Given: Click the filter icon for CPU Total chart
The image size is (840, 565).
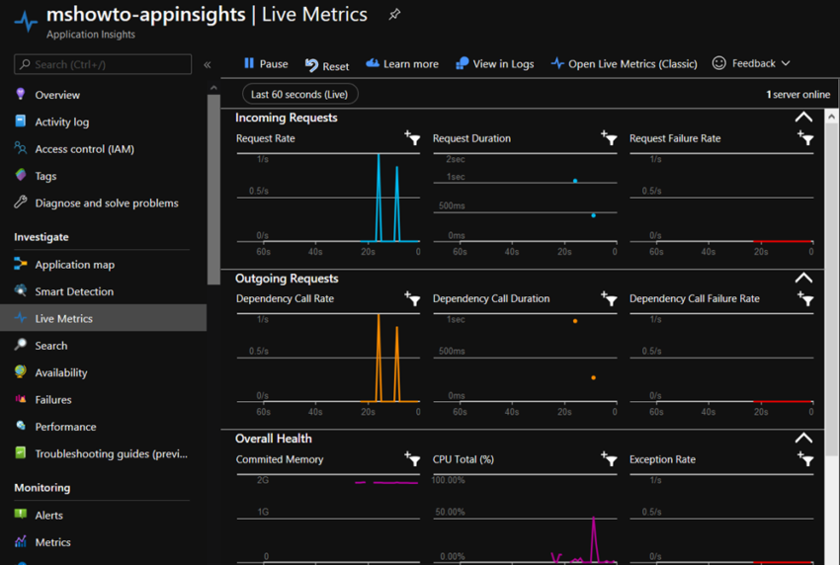Looking at the screenshot, I should 609,458.
